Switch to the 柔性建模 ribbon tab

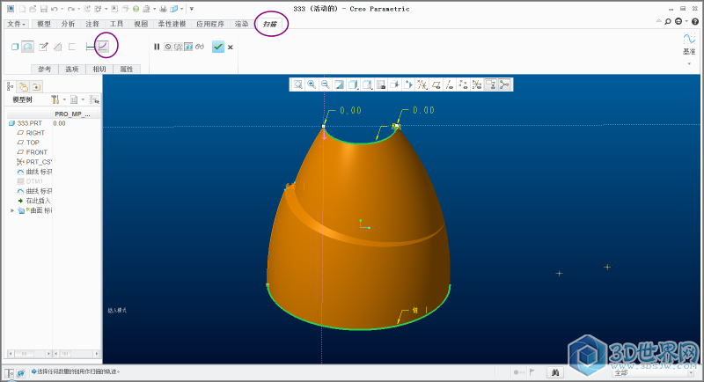pos(172,24)
